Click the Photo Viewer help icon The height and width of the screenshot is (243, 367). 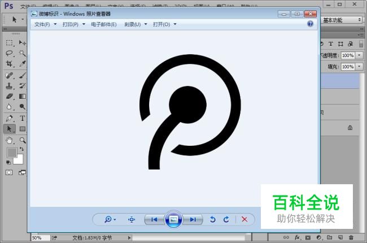point(310,24)
